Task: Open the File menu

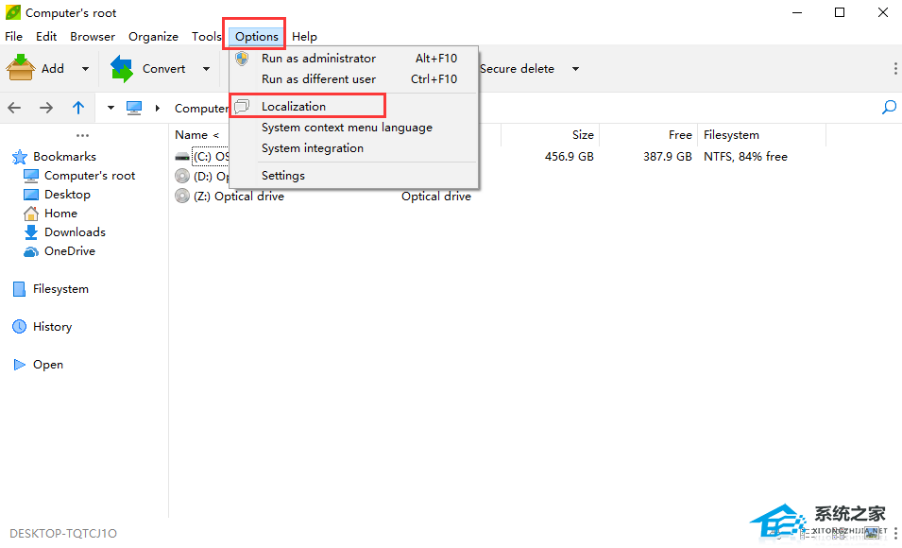Action: click(x=14, y=36)
